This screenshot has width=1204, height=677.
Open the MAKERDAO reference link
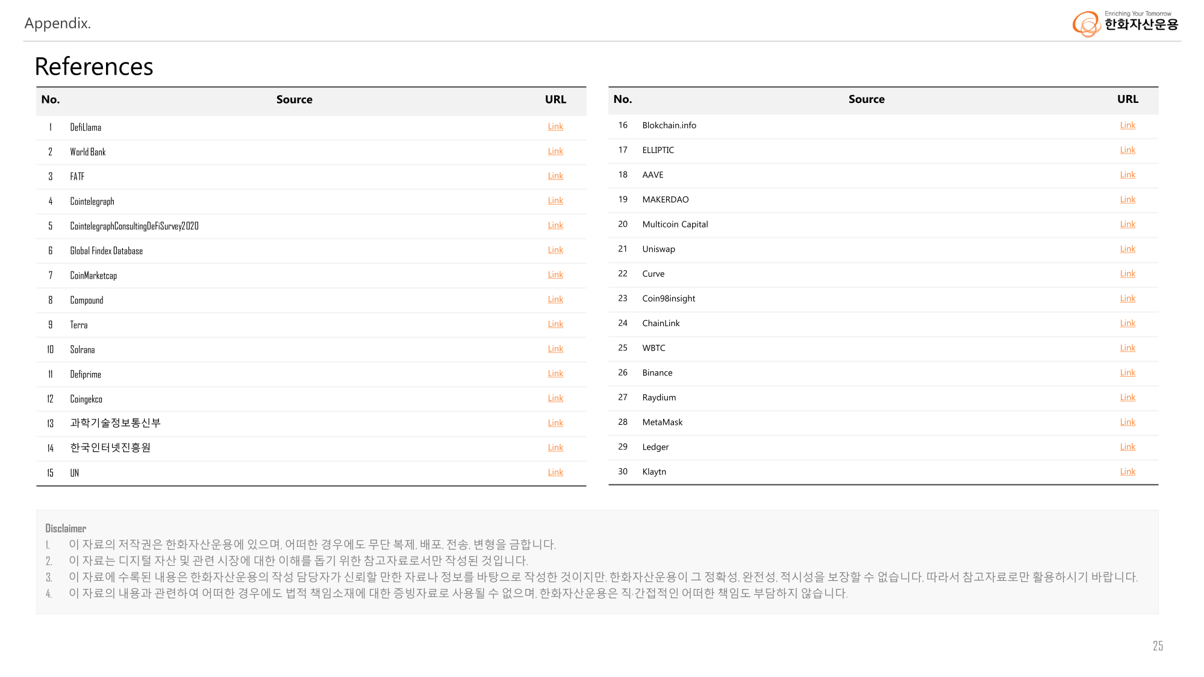1128,199
